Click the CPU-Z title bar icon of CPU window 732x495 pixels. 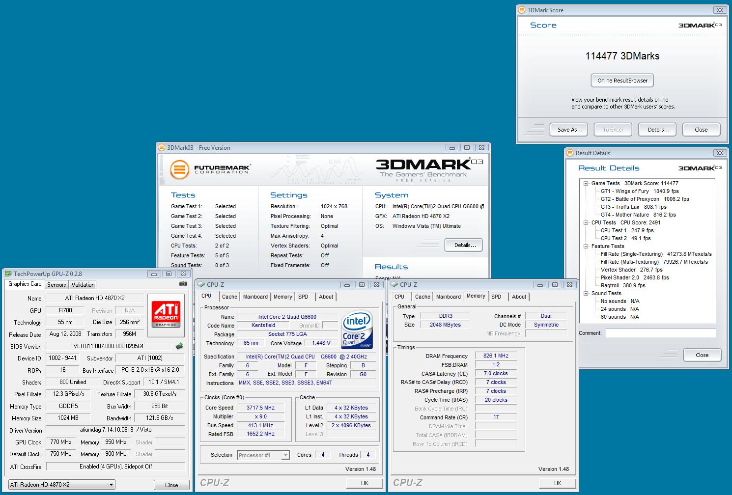click(x=201, y=284)
